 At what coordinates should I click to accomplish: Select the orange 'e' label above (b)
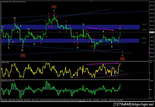[x=22, y=50]
